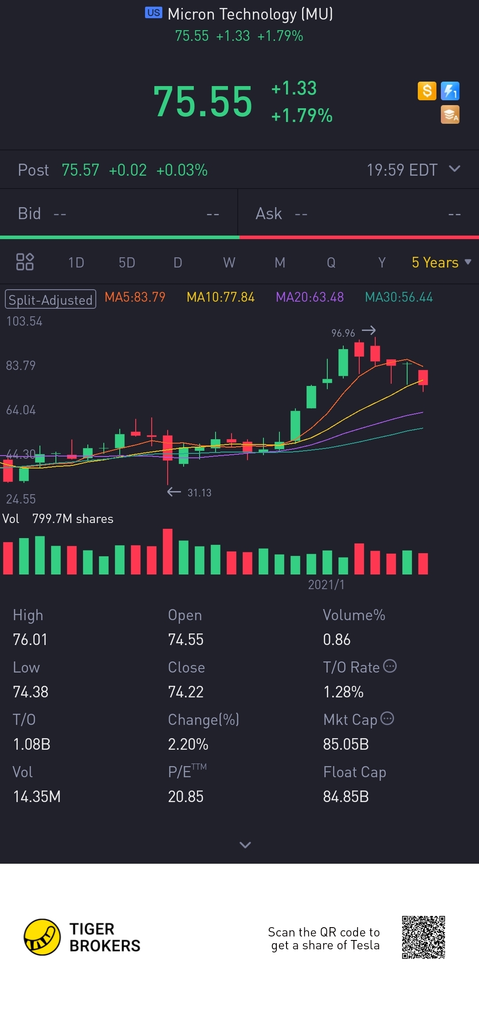Screen dimensions: 479x1011
Task: Click the MA5:83.79 indicator label
Action: (135, 297)
